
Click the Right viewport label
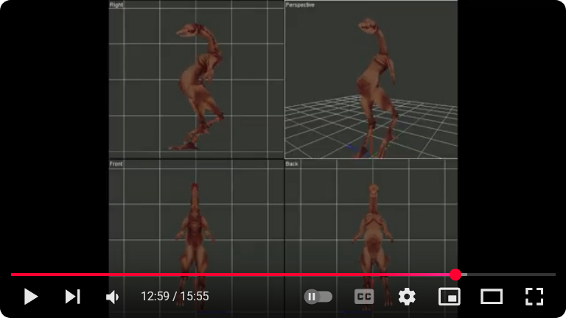point(116,4)
